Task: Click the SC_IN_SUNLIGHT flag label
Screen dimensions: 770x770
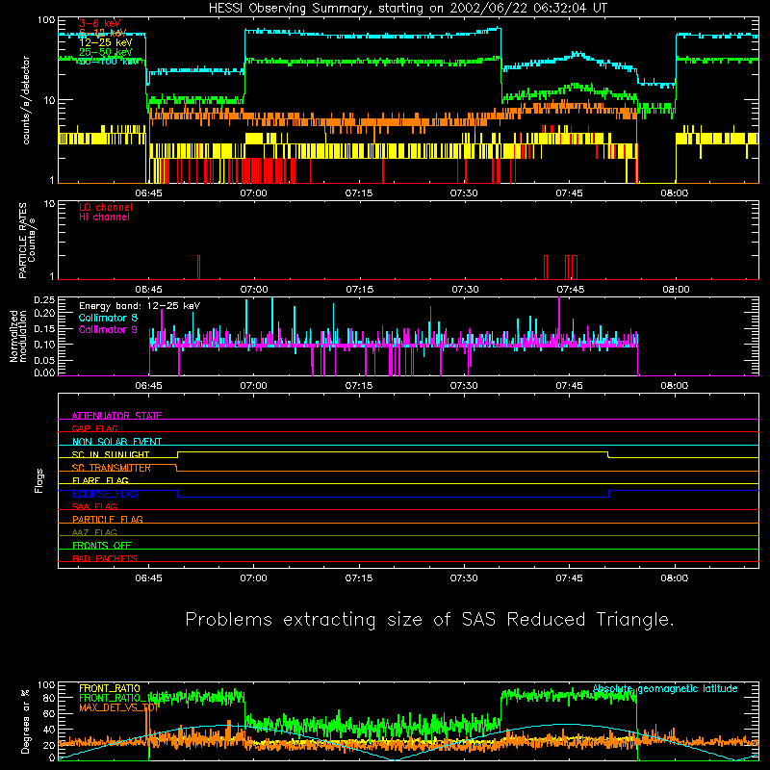Action: point(111,454)
